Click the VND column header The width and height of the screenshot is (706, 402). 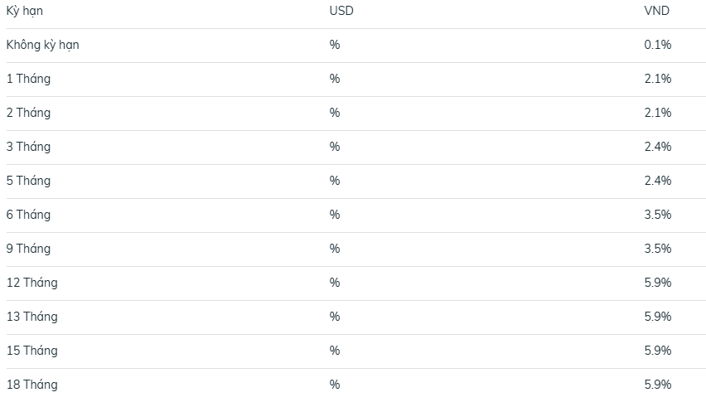point(656,11)
